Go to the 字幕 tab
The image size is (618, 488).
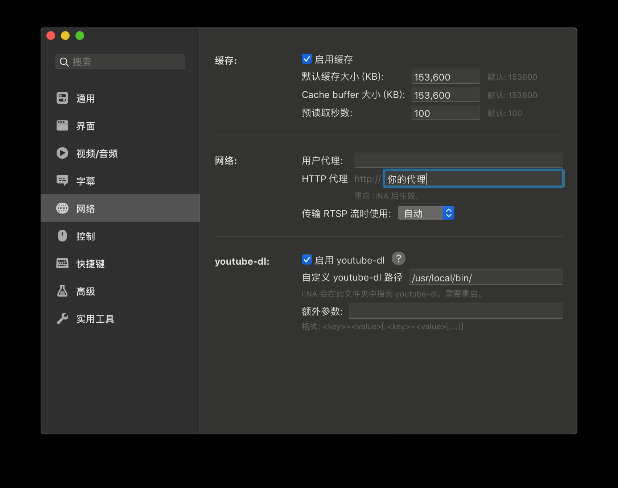click(x=120, y=181)
